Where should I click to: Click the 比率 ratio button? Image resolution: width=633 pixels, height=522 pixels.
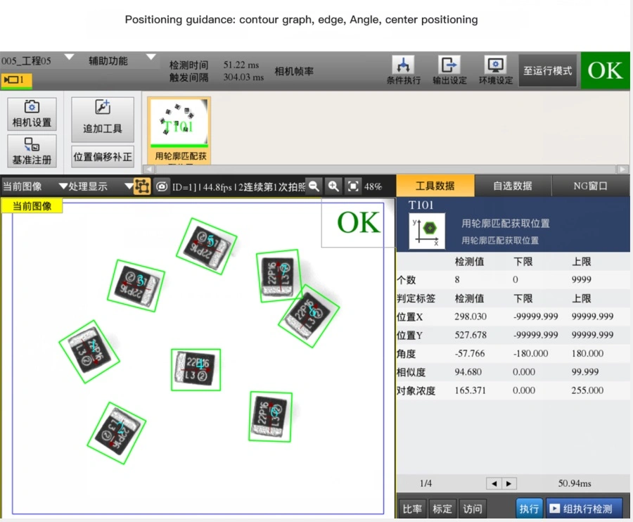pyautogui.click(x=412, y=509)
